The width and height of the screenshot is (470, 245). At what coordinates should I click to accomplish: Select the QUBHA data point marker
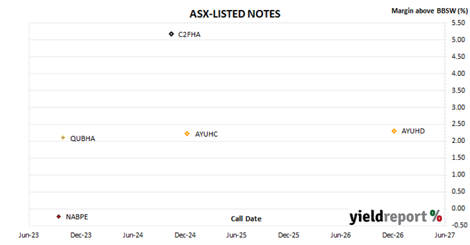coord(63,138)
